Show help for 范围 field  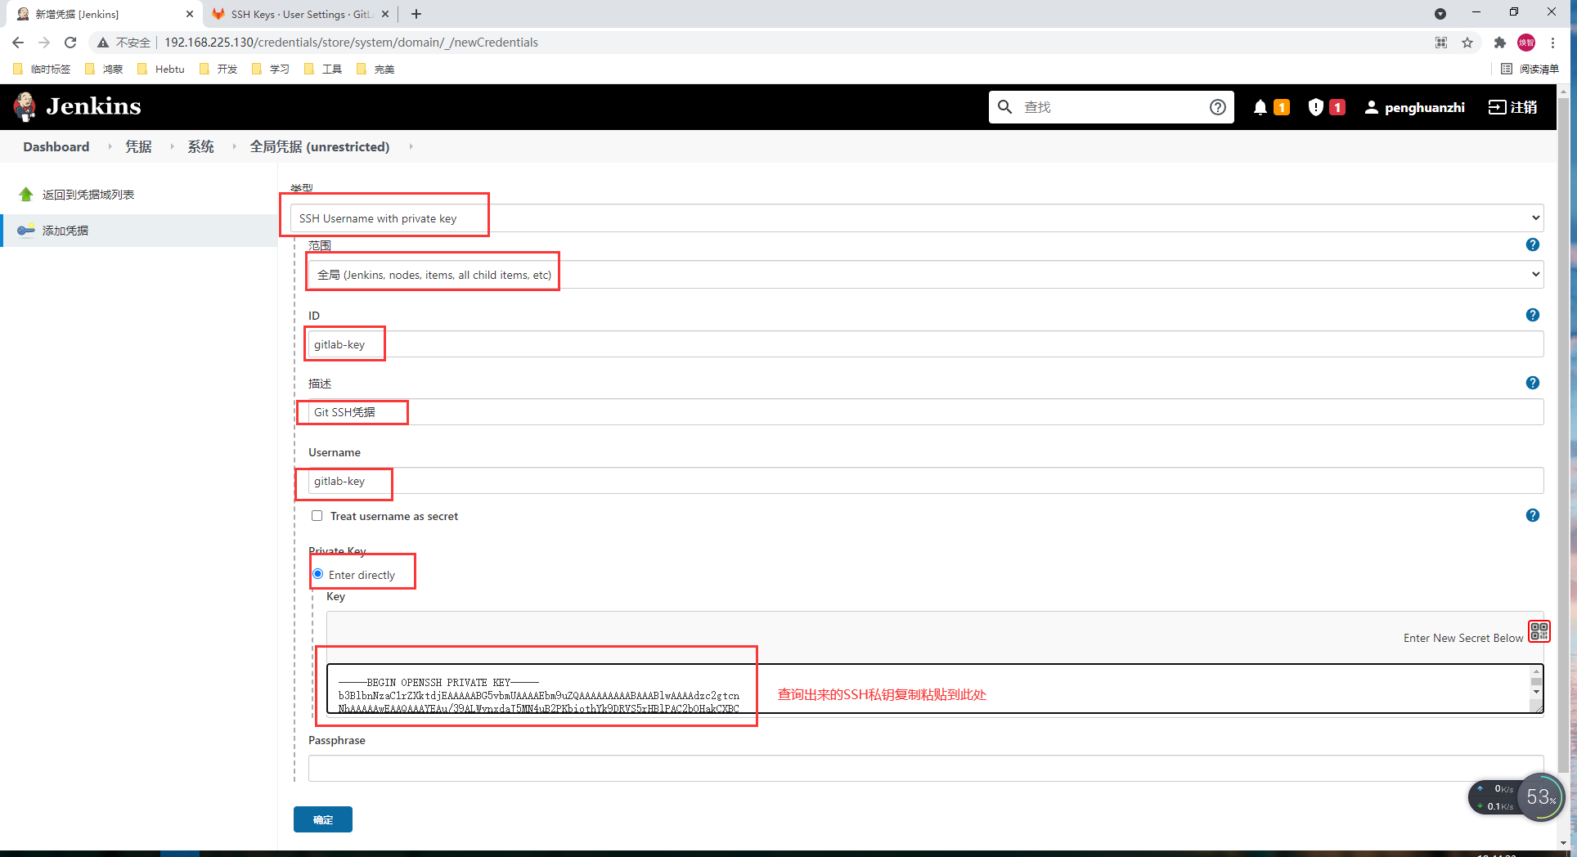(x=1533, y=245)
